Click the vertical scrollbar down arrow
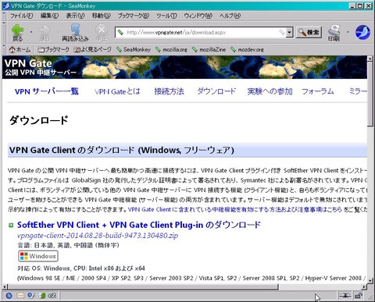 (x=370, y=280)
